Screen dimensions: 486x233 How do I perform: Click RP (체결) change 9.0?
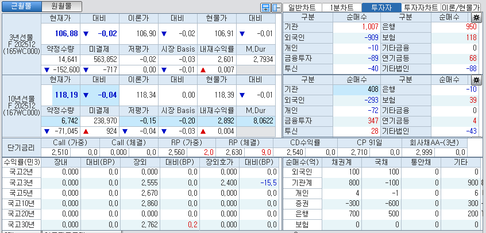[266, 152]
